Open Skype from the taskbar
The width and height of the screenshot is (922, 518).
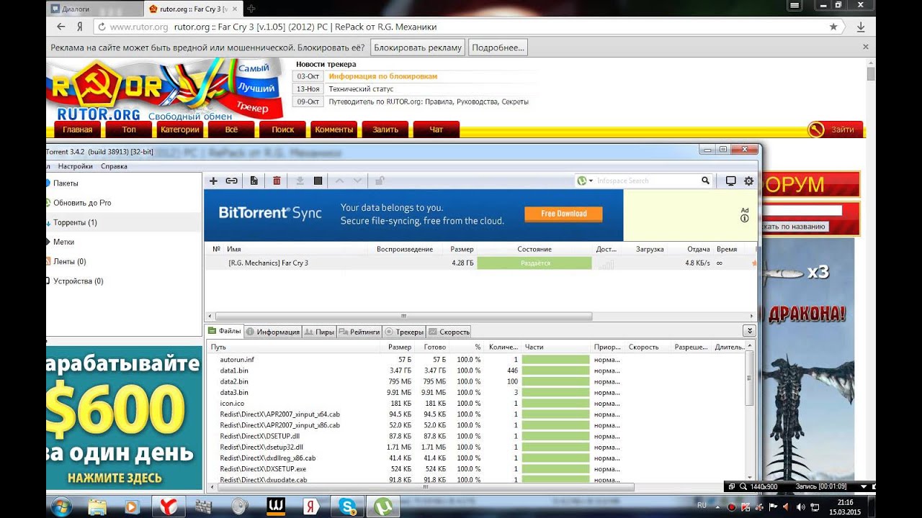click(346, 507)
